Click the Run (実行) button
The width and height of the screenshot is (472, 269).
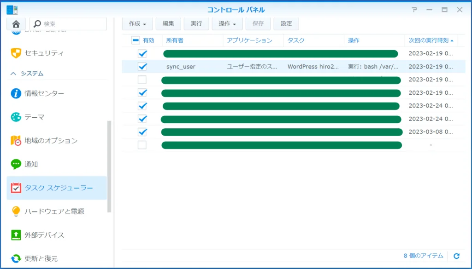point(196,23)
